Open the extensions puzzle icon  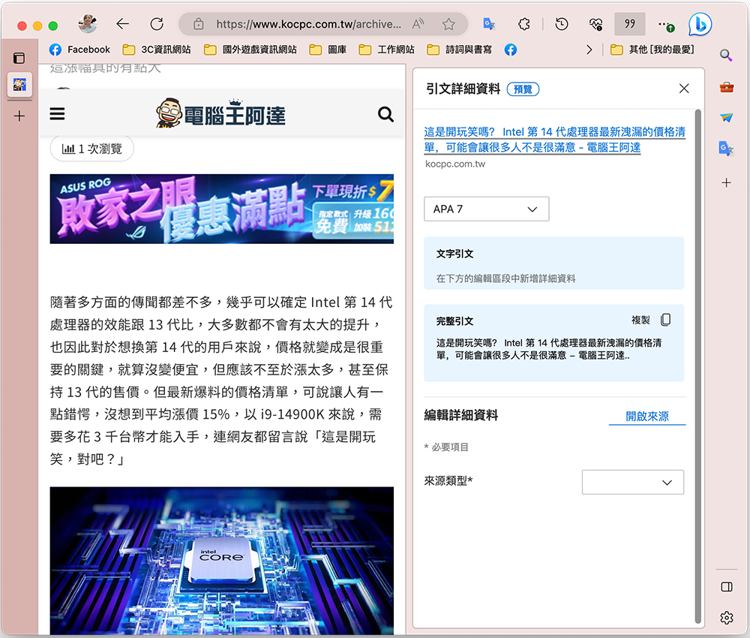pos(524,24)
